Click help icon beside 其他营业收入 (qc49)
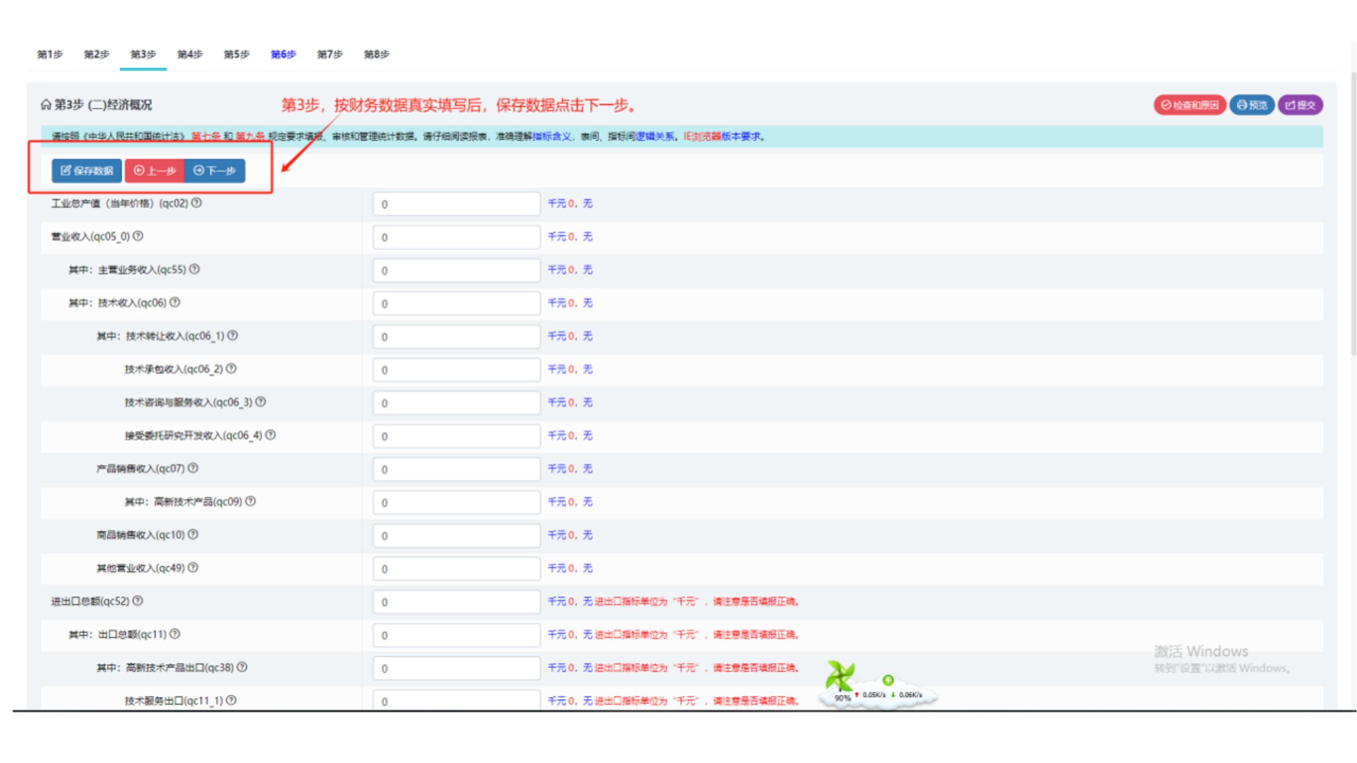This screenshot has width=1357, height=763. pyautogui.click(x=193, y=568)
